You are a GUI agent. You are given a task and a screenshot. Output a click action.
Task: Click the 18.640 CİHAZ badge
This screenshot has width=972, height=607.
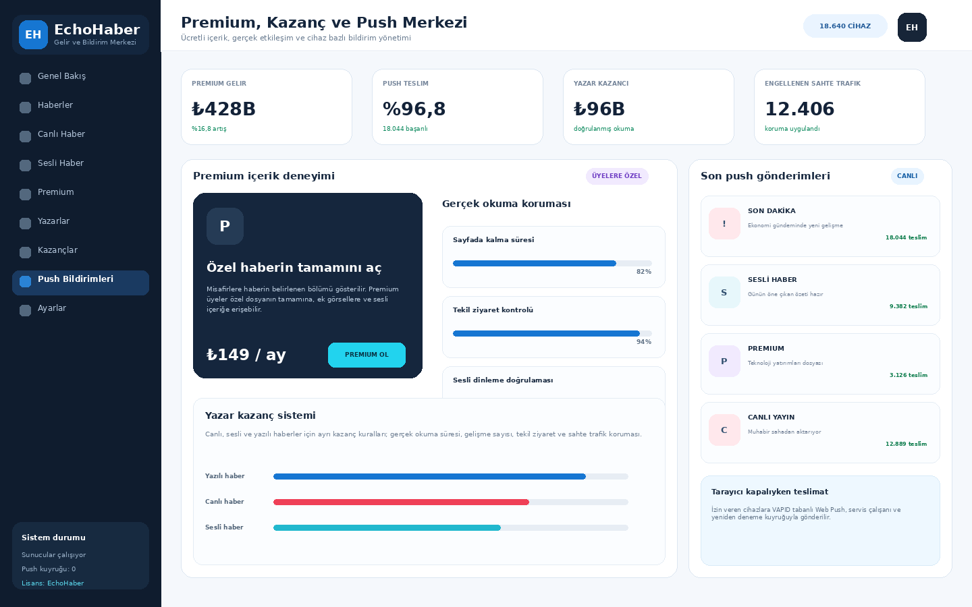845,26
